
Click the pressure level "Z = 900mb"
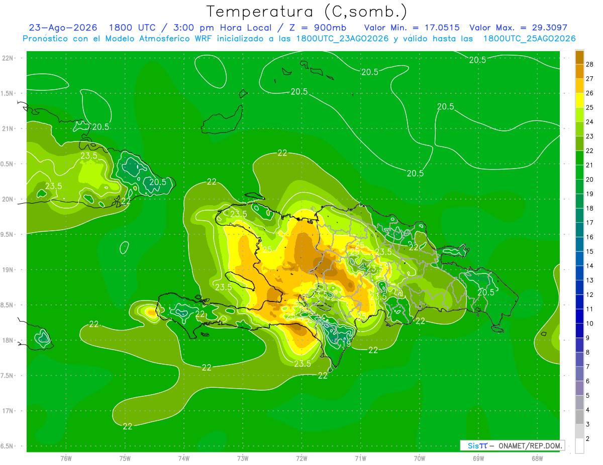pos(319,28)
